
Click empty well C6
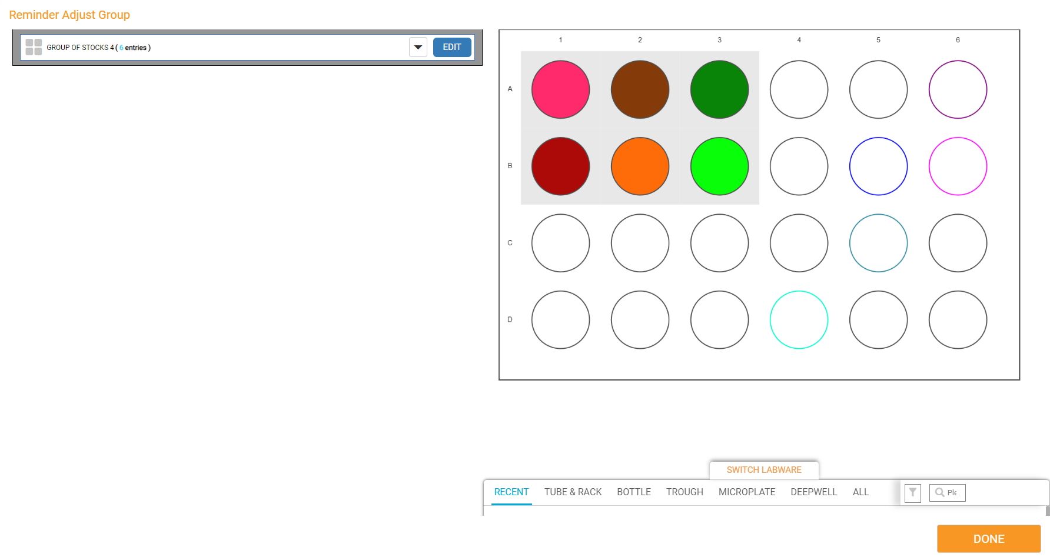pyautogui.click(x=958, y=243)
